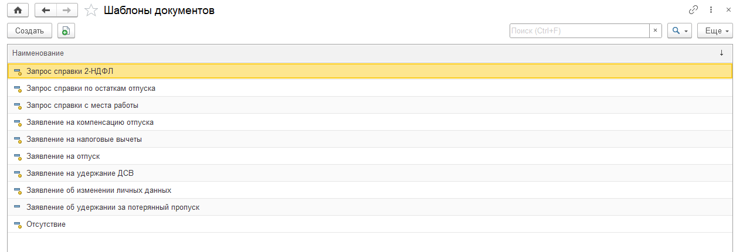Copy link to this list
The image size is (743, 252).
point(693,10)
